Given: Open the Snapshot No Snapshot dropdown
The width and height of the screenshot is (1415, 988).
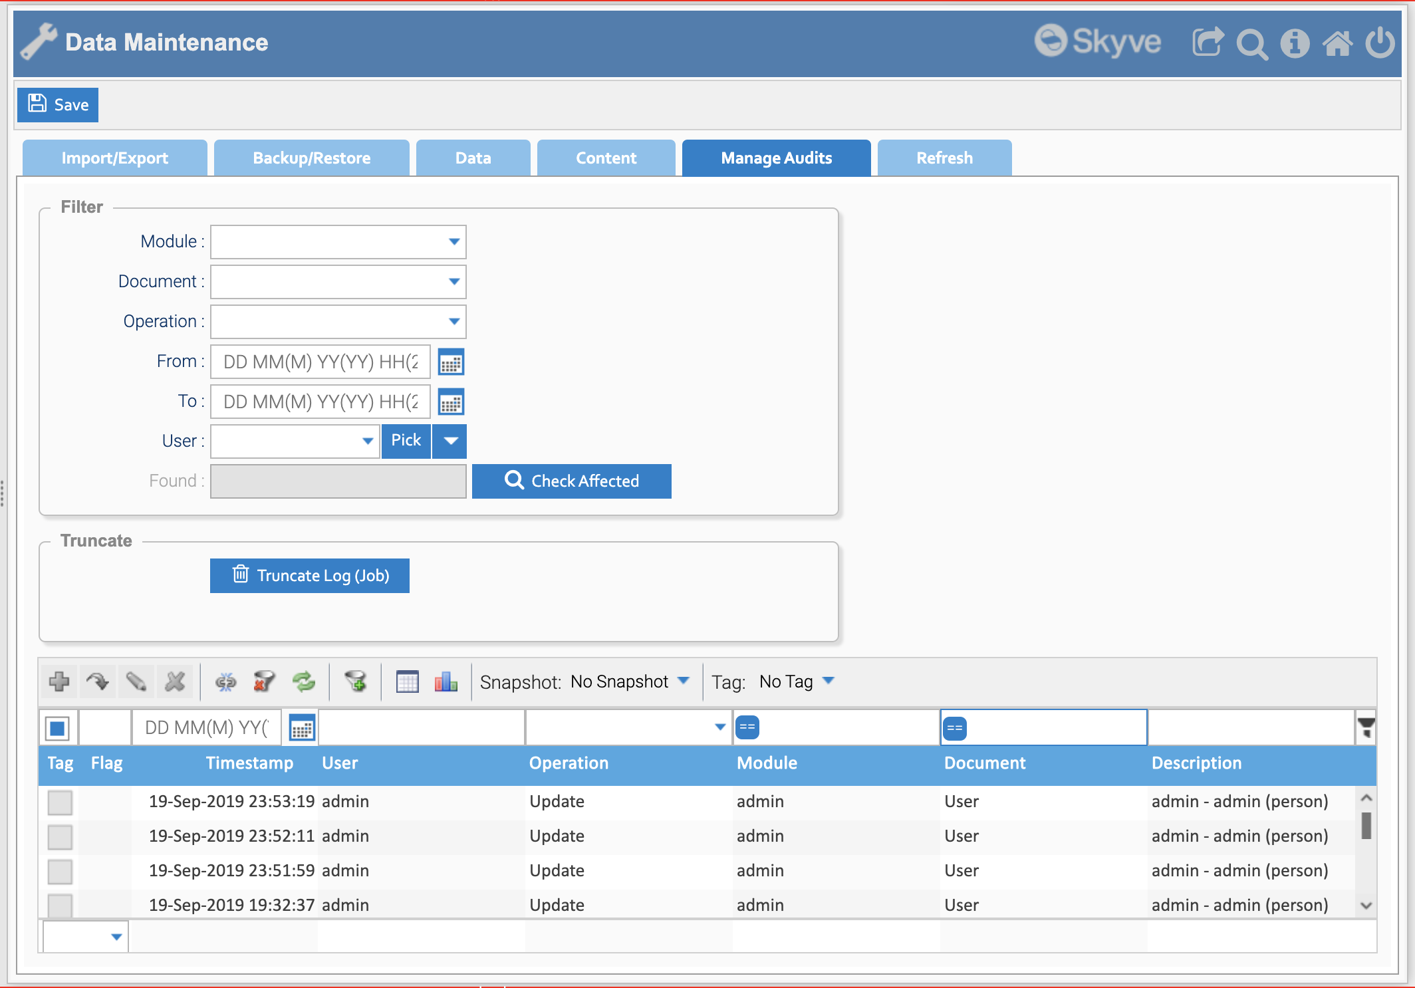Looking at the screenshot, I should 630,681.
